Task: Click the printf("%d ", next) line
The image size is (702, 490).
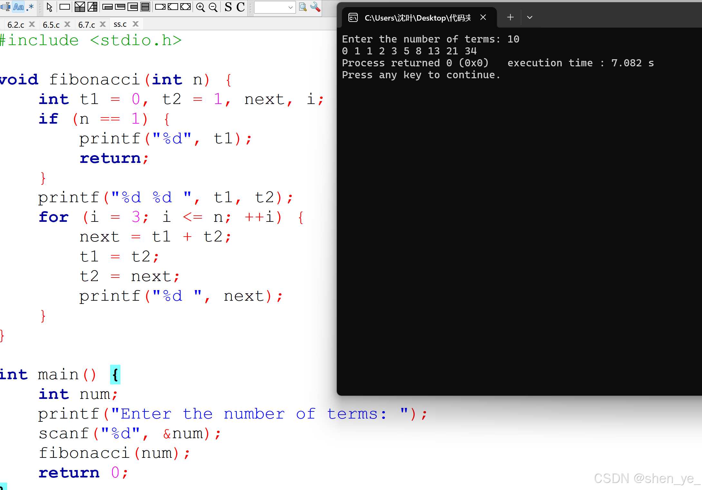Action: pyautogui.click(x=181, y=296)
